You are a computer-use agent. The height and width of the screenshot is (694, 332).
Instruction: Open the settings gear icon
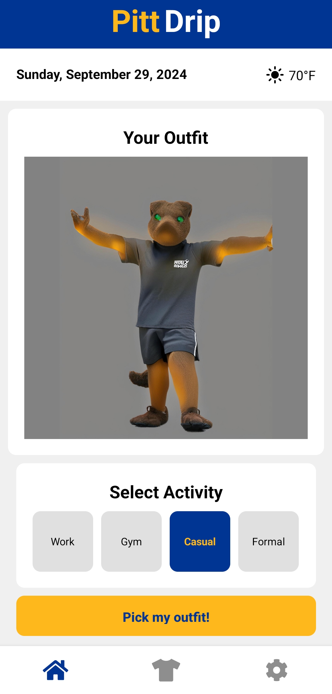click(277, 670)
